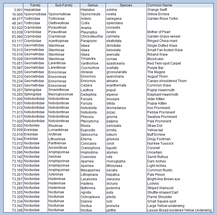Screen dimensions: 217x215
Task: Select the Genus column header
Action: tap(93, 5)
